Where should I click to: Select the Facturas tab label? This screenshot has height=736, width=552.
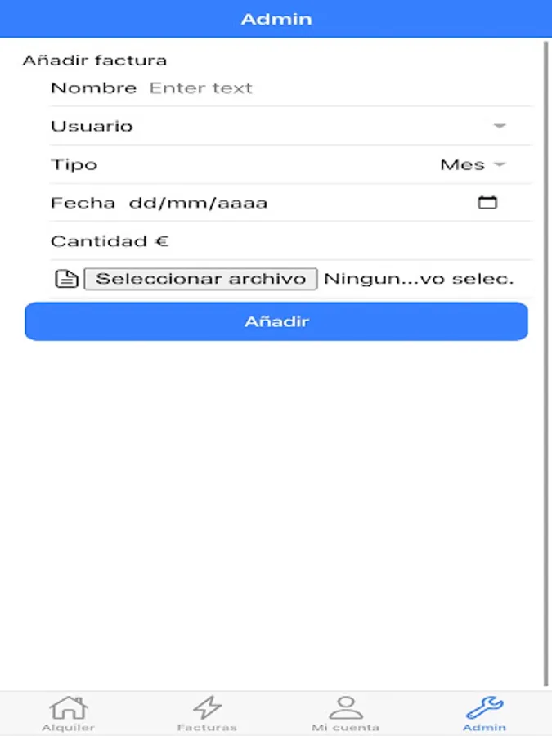[x=207, y=727]
